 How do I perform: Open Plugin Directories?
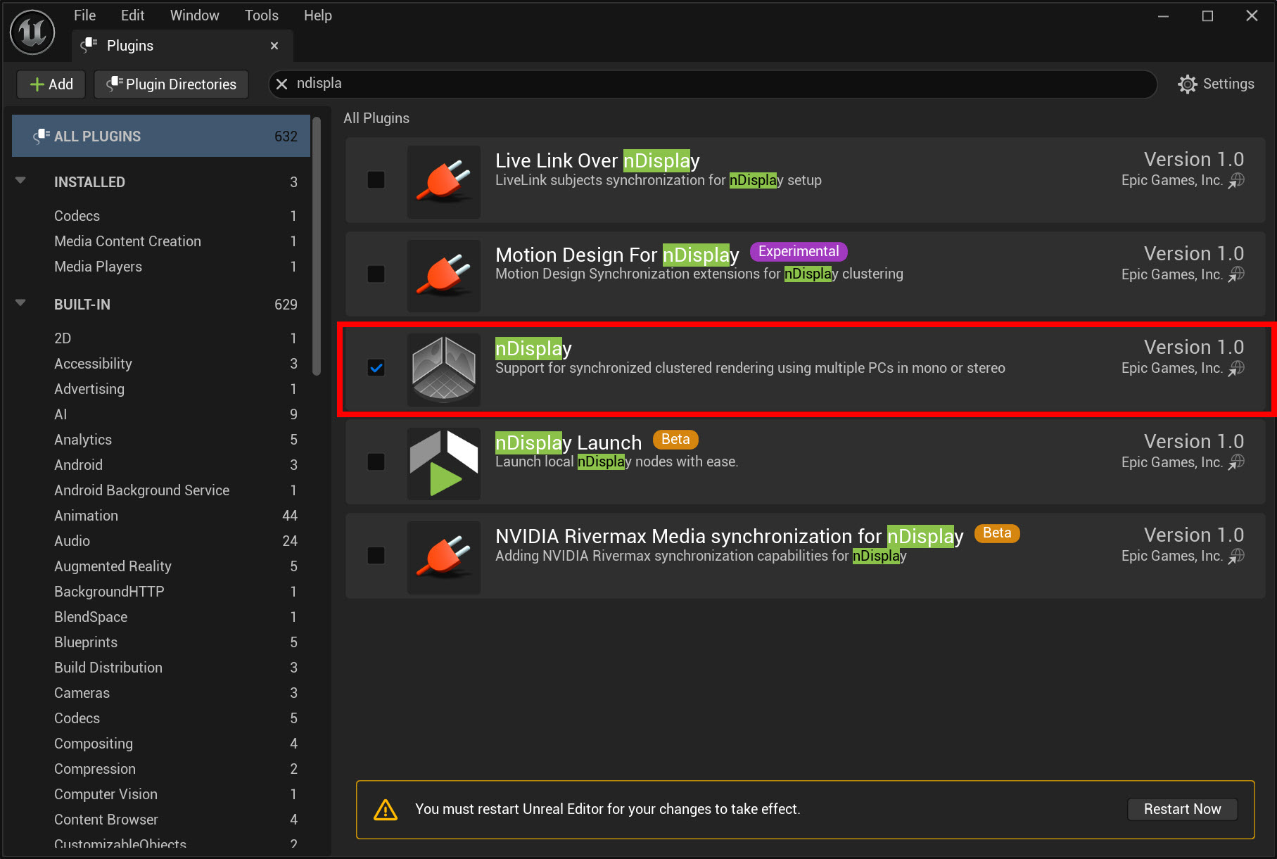pyautogui.click(x=171, y=84)
